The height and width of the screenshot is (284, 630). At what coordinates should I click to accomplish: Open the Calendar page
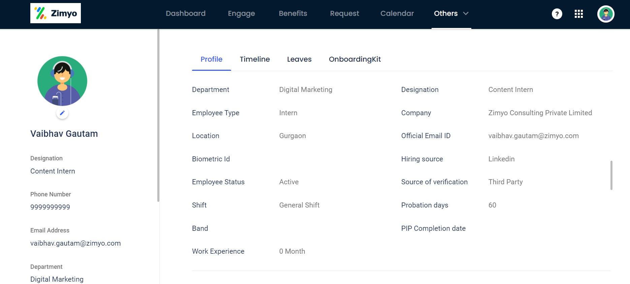[397, 13]
